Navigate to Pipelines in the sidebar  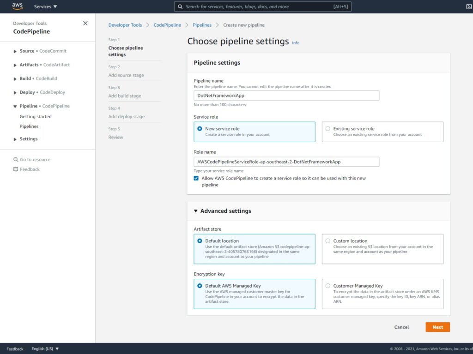29,126
